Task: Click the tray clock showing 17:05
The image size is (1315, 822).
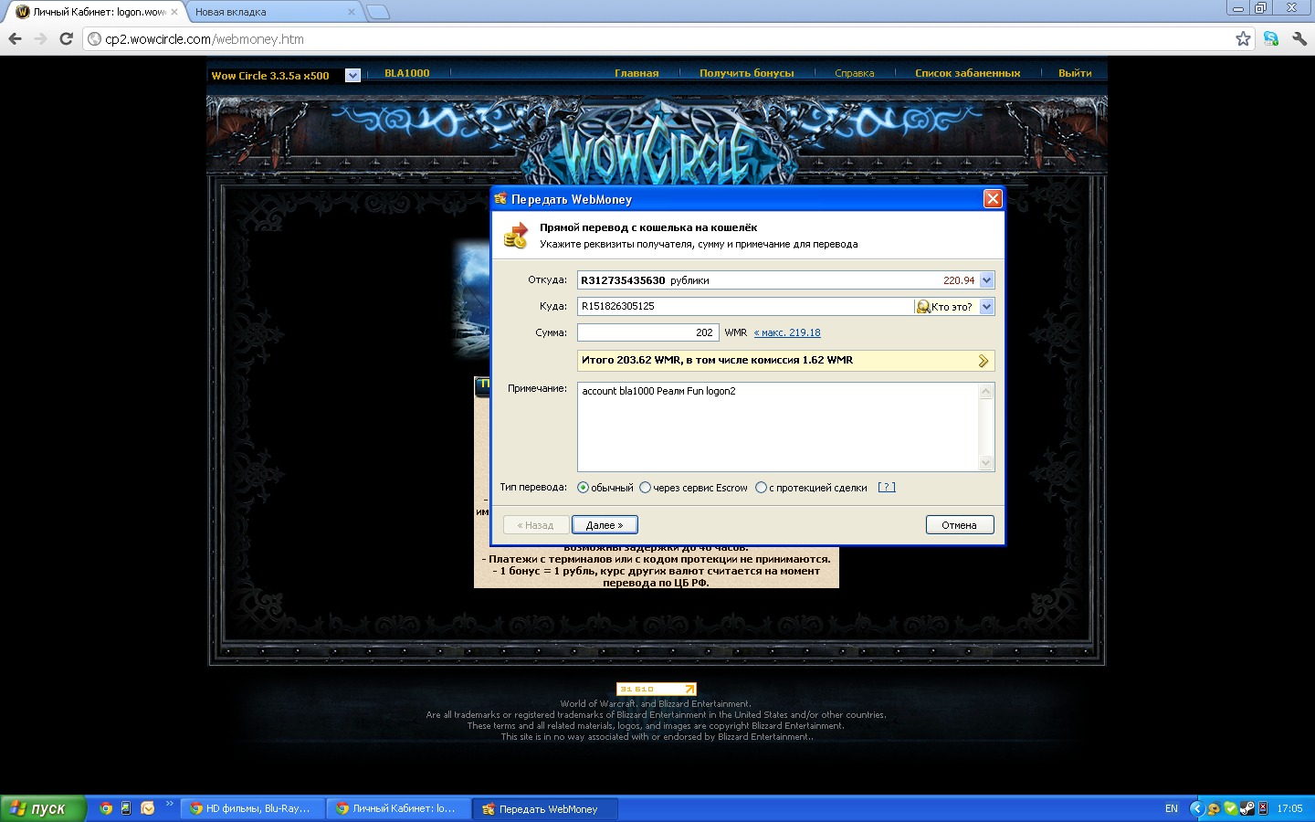Action: (1289, 808)
